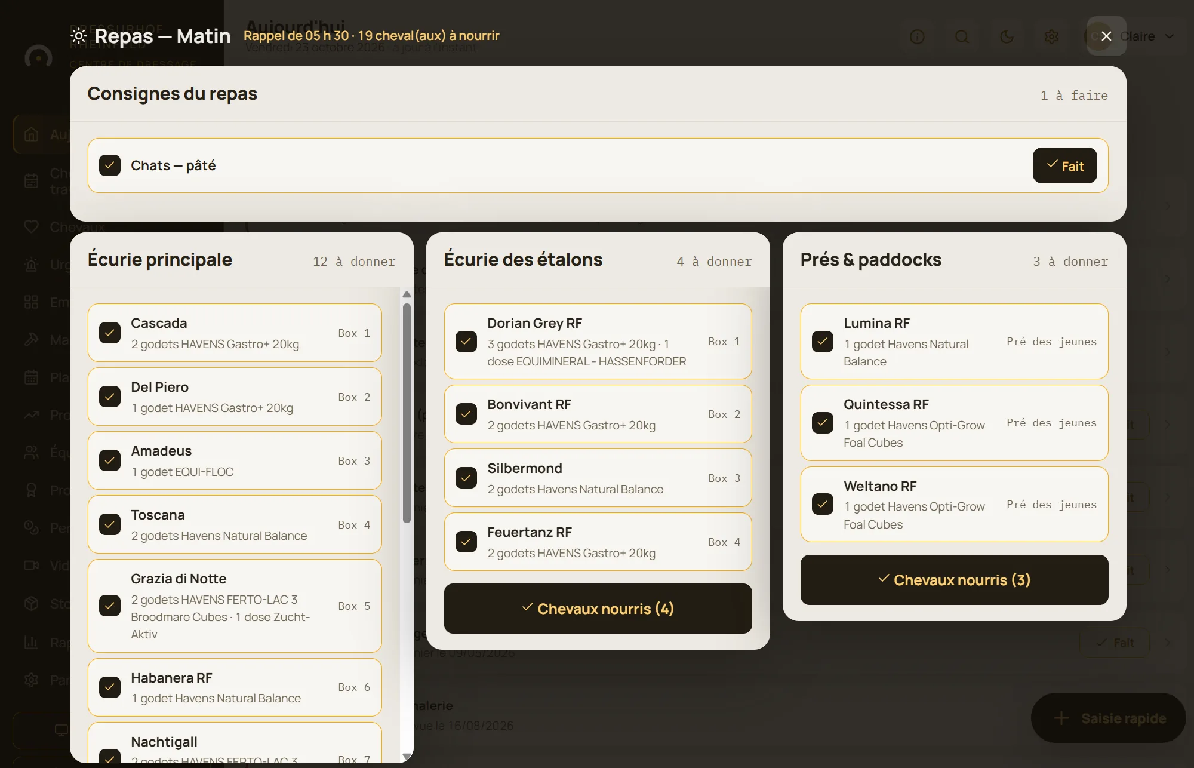The image size is (1194, 768).
Task: Expand the Claire user menu chevron
Action: coord(1170,36)
